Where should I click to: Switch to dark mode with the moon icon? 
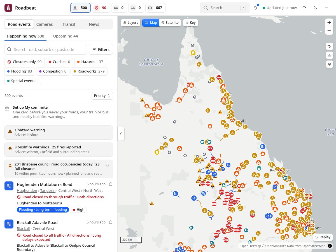(315, 8)
